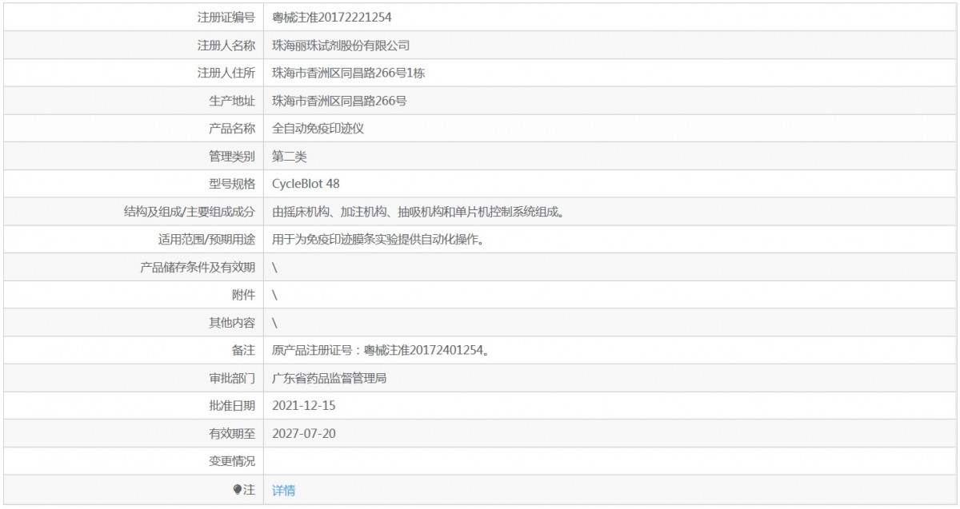
Task: Click the bullet icon beside 注 label
Action: tap(237, 490)
